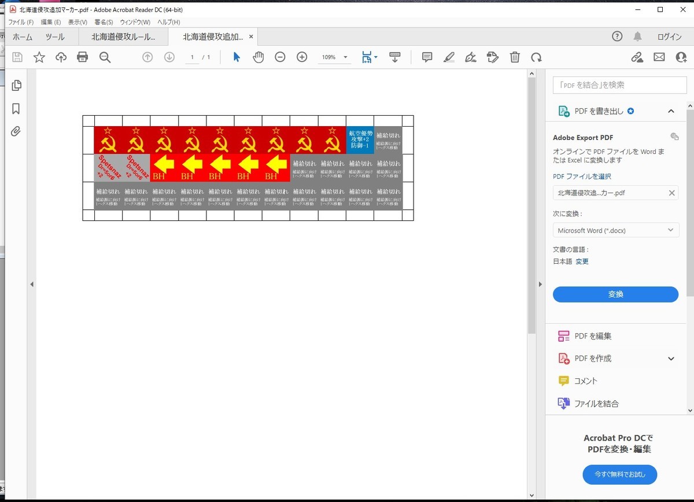Open the attachments paperclip panel
694x502 pixels.
click(x=16, y=131)
